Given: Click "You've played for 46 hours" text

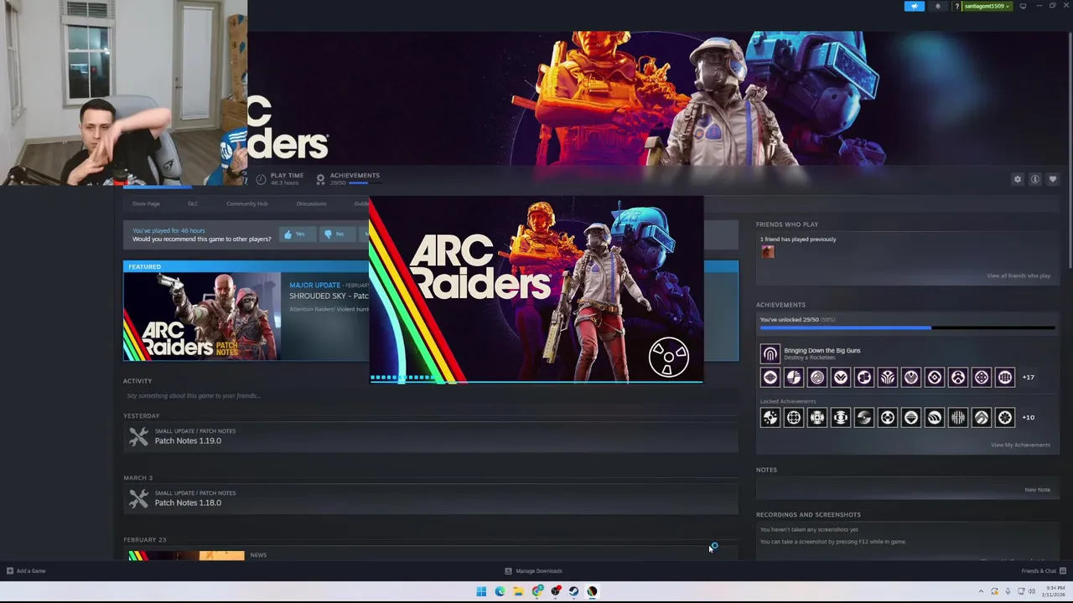Looking at the screenshot, I should [168, 231].
